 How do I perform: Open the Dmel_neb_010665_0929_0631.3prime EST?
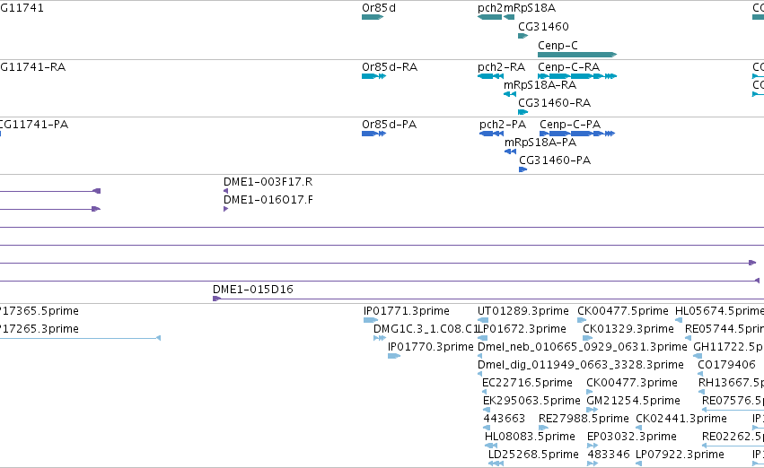coord(480,356)
